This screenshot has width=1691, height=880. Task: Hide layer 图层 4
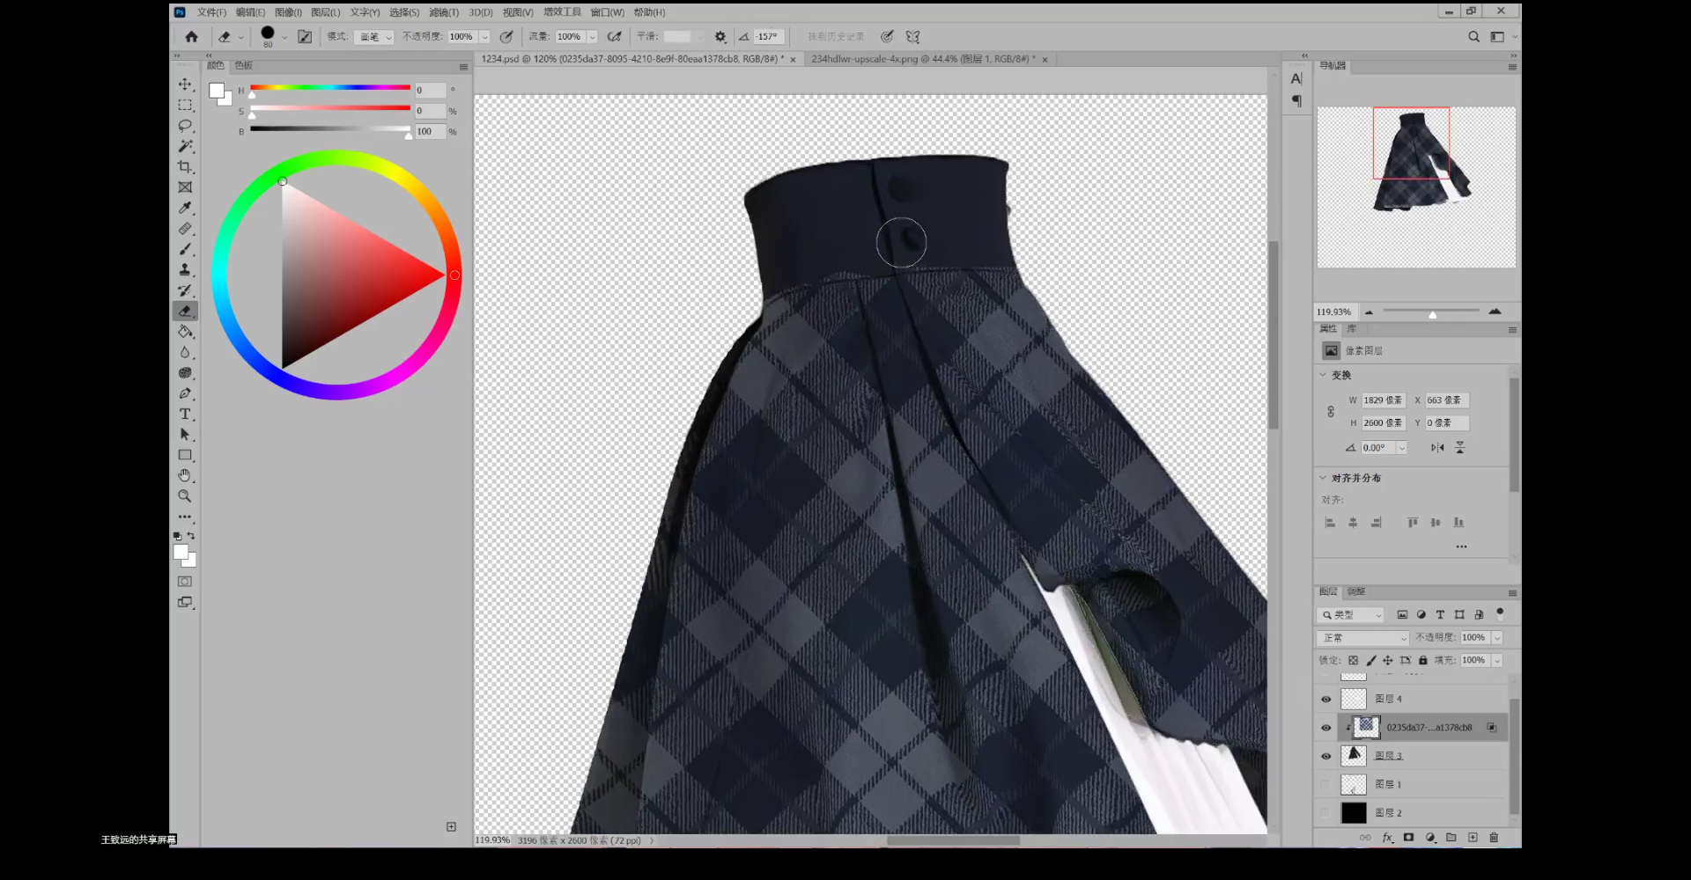[1325, 700]
